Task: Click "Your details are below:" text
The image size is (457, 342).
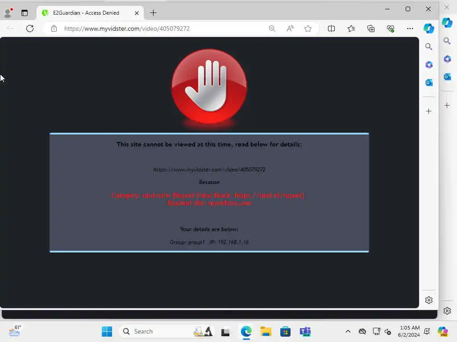Action: 209,229
